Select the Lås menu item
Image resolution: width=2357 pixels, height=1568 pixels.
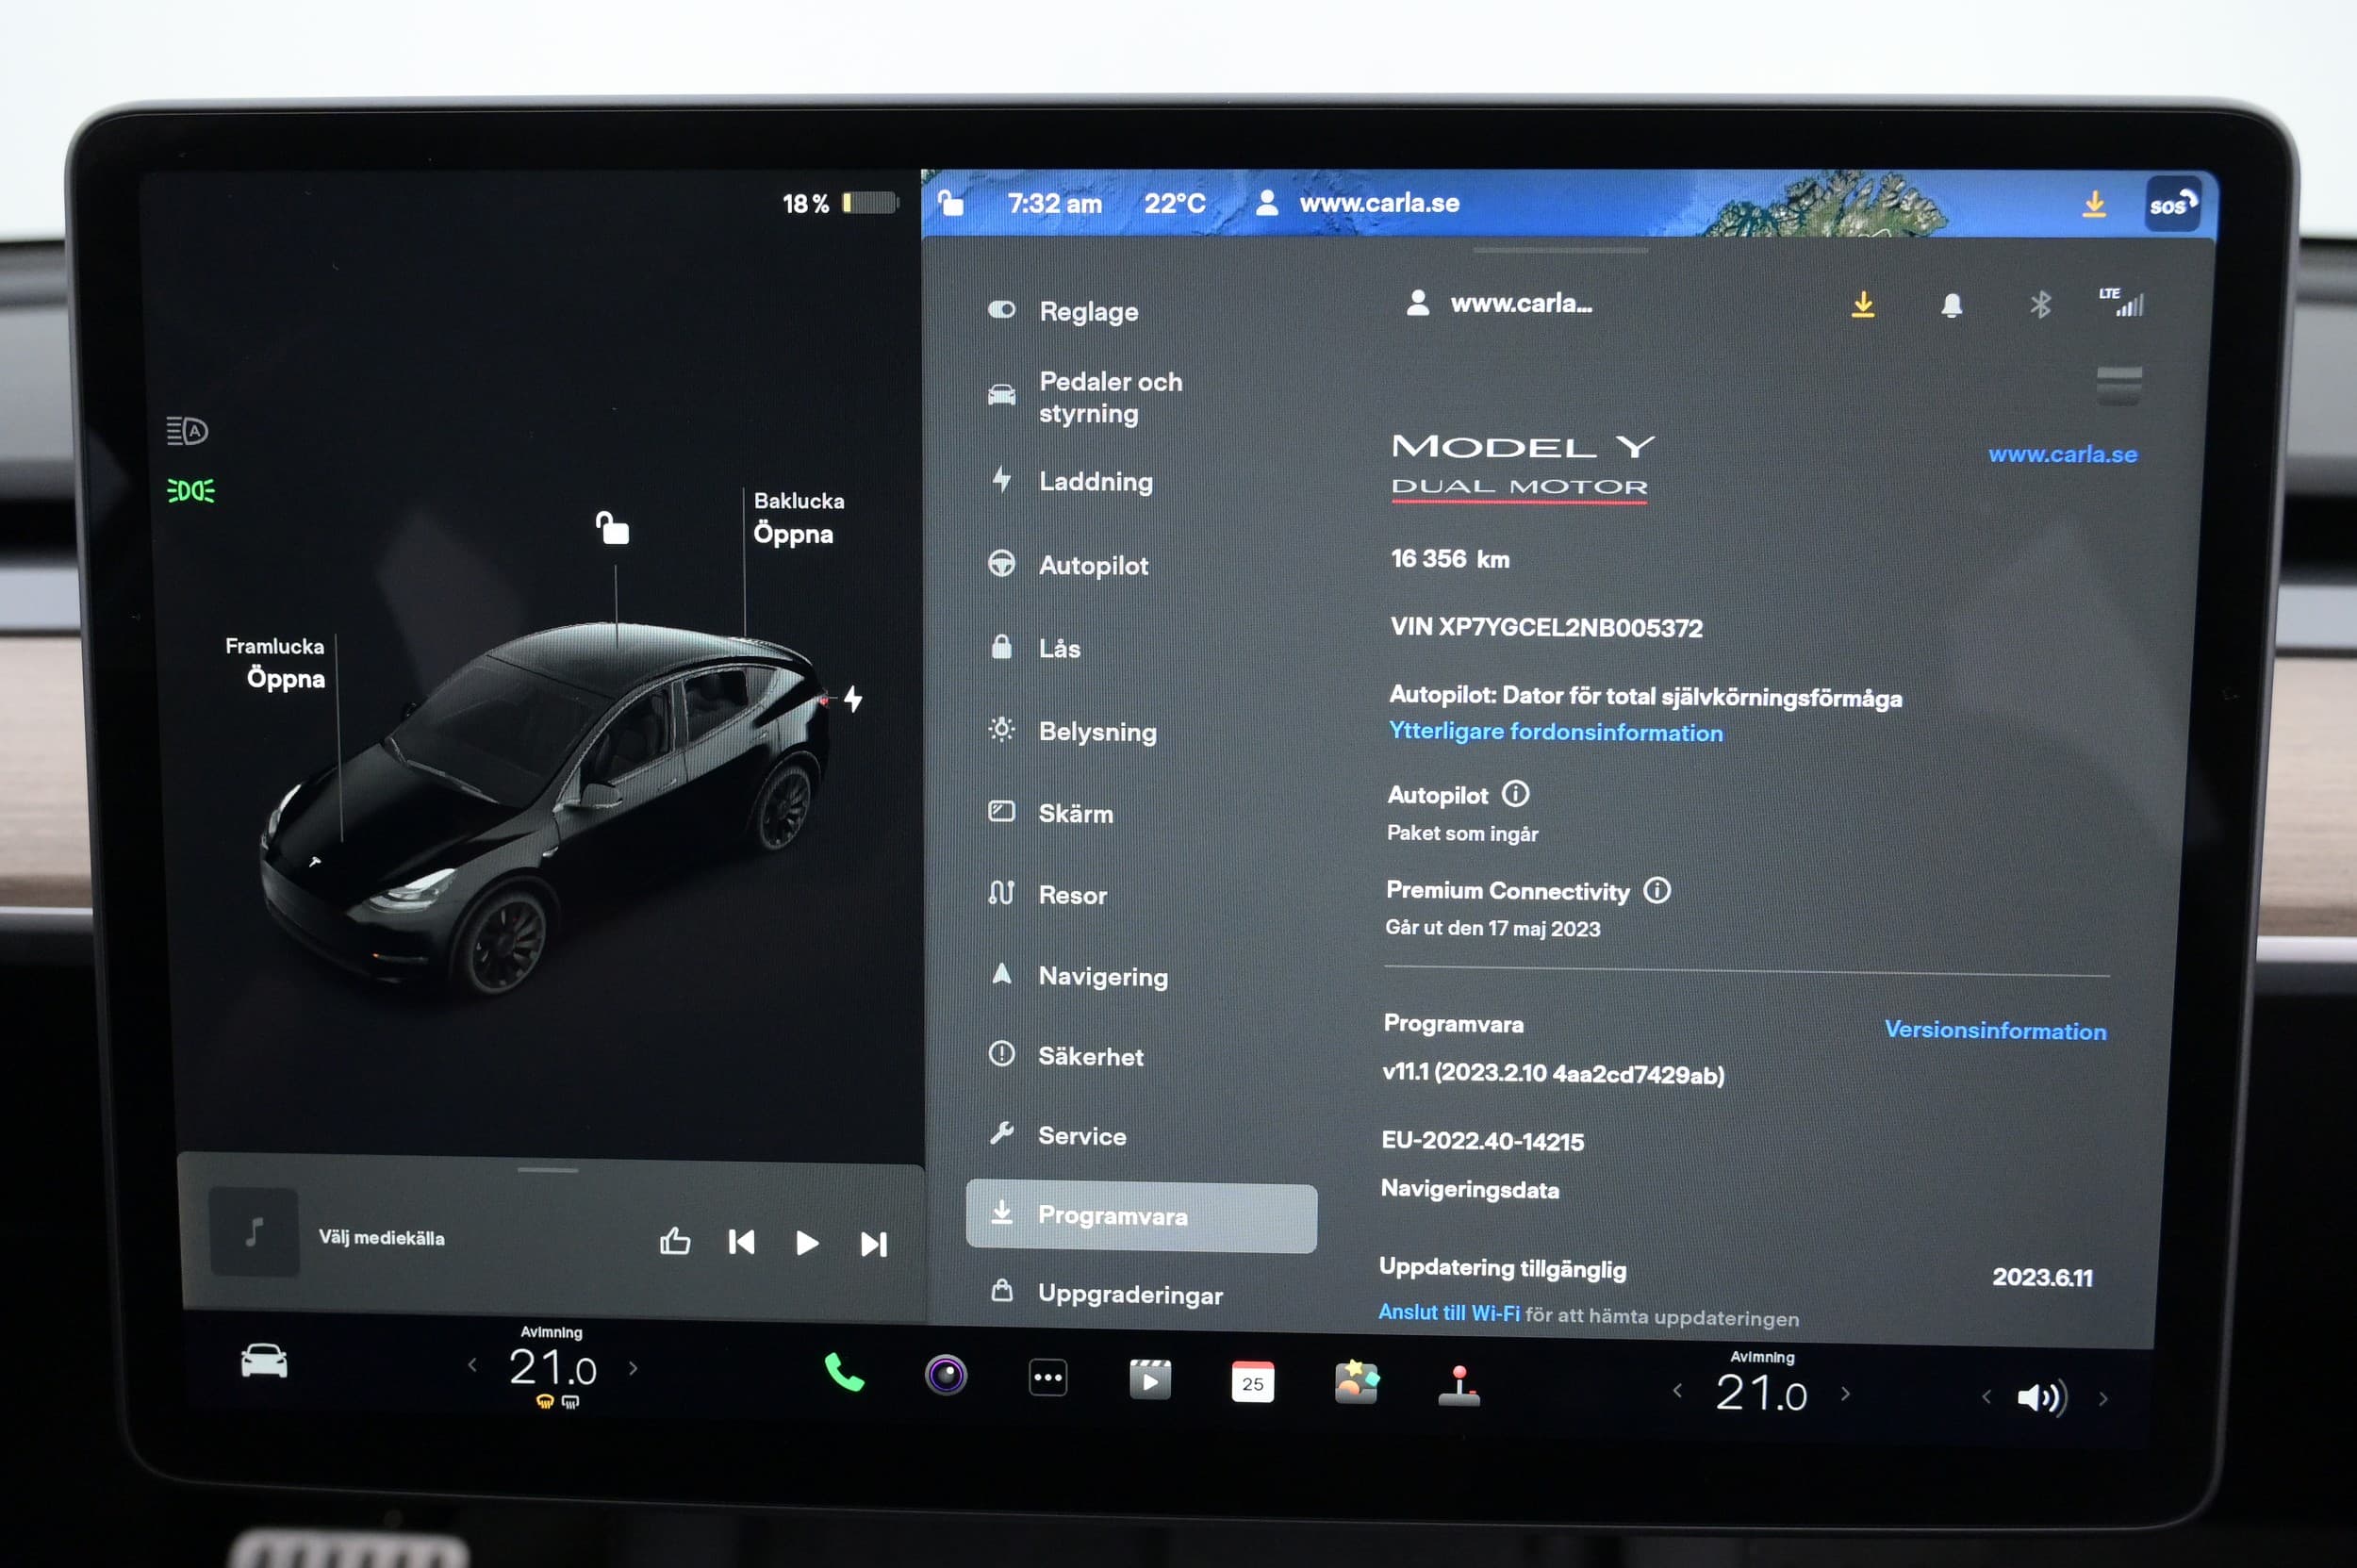point(1035,648)
